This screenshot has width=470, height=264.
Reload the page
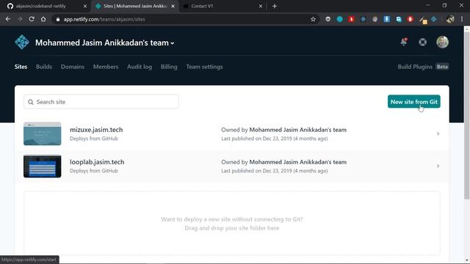(32, 19)
